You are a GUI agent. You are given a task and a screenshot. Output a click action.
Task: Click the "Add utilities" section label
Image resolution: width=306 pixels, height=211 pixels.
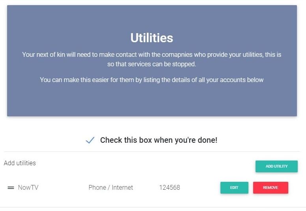(20, 163)
